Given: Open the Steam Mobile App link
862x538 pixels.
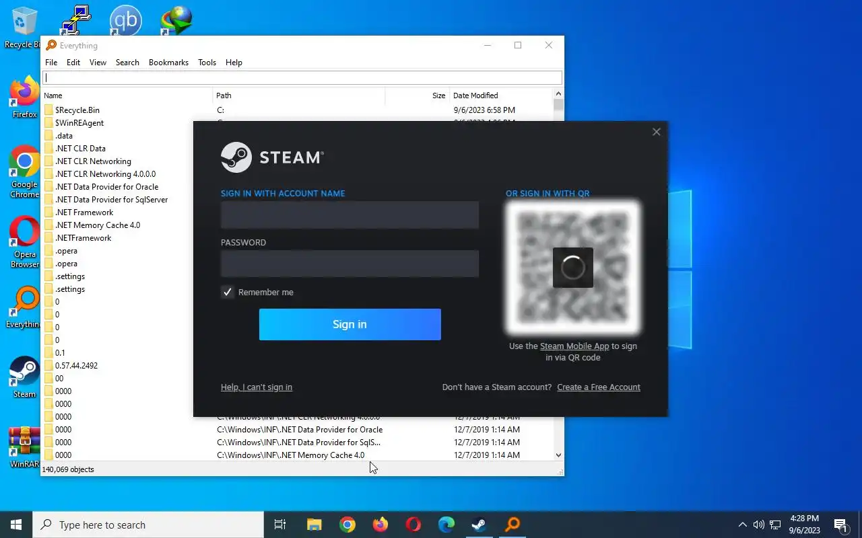Looking at the screenshot, I should click(574, 346).
